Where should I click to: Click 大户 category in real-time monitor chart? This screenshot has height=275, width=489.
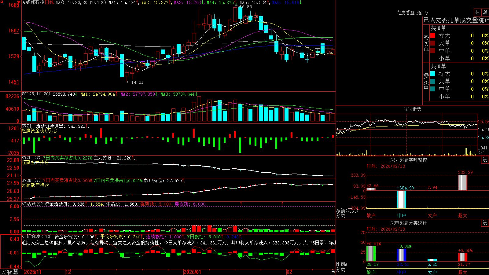tap(432, 215)
